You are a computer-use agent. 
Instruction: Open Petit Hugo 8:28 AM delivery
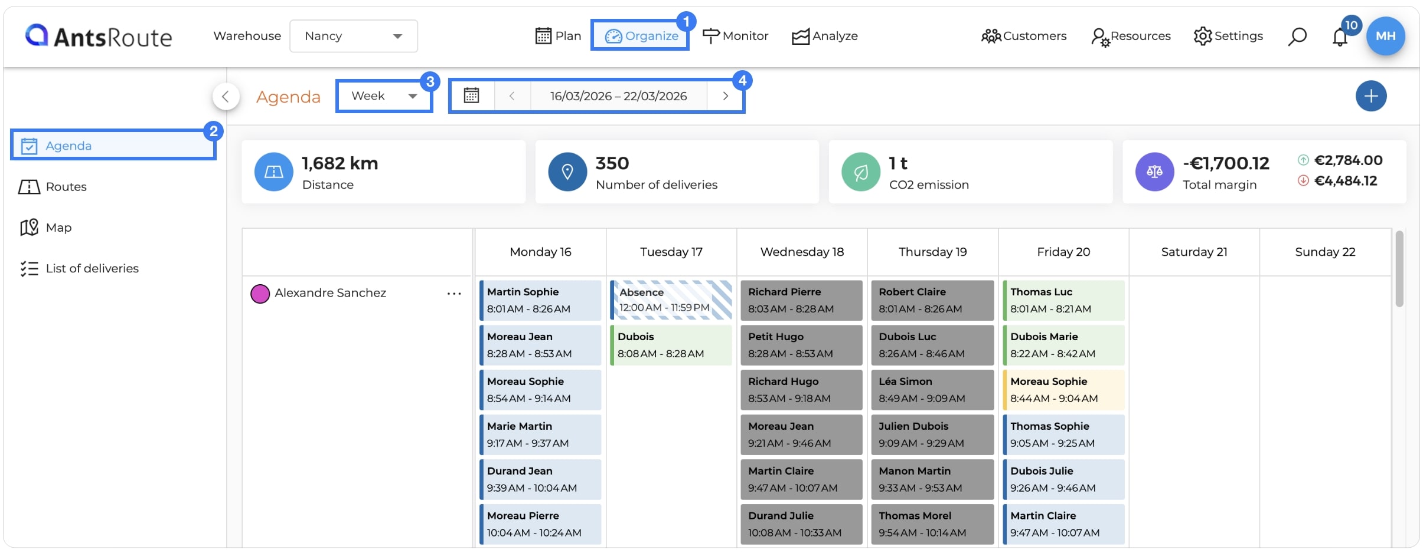(801, 345)
